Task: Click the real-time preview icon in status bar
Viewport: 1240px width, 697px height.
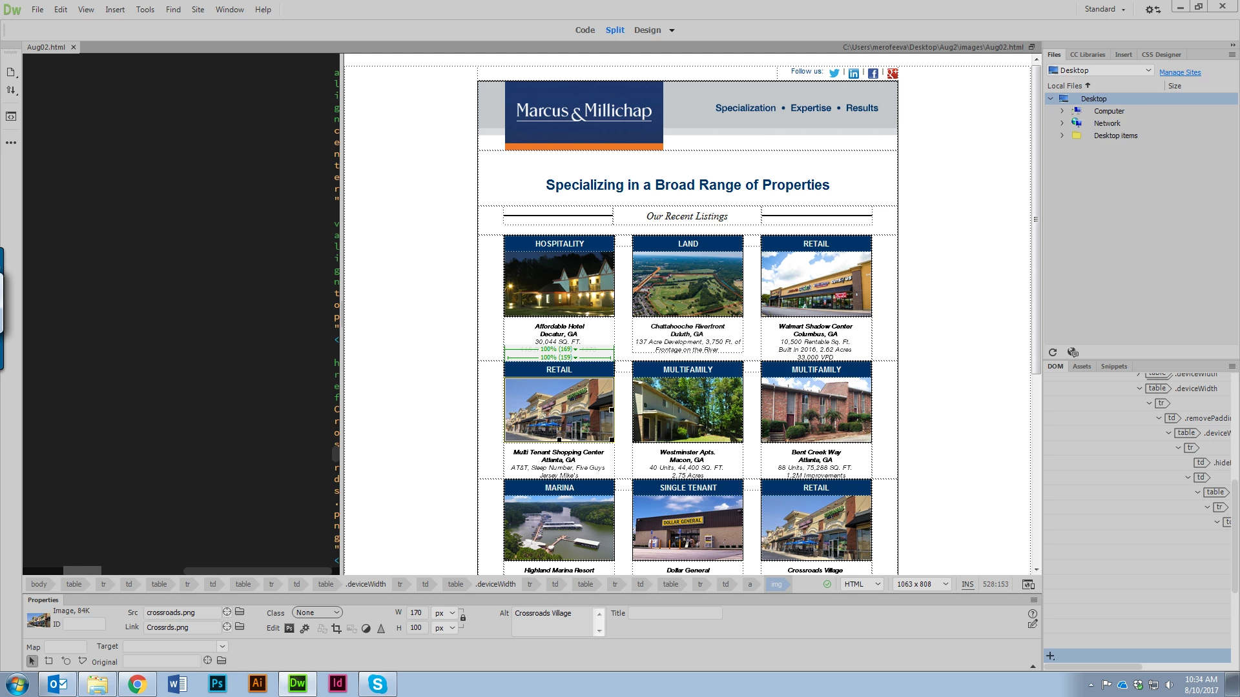Action: pyautogui.click(x=1028, y=585)
